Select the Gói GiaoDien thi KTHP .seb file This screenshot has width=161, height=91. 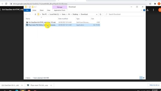click(x=42, y=22)
